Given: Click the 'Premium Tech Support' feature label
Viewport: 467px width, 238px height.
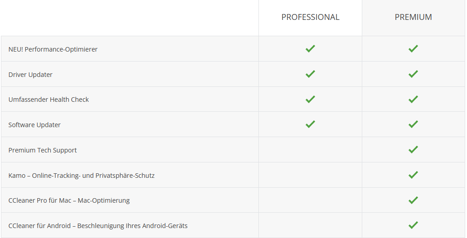Looking at the screenshot, I should pos(43,150).
